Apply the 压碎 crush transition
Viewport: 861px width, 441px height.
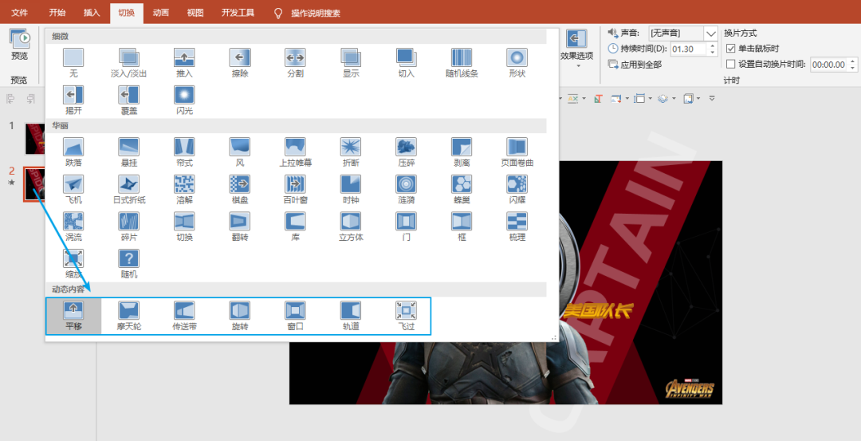point(407,152)
